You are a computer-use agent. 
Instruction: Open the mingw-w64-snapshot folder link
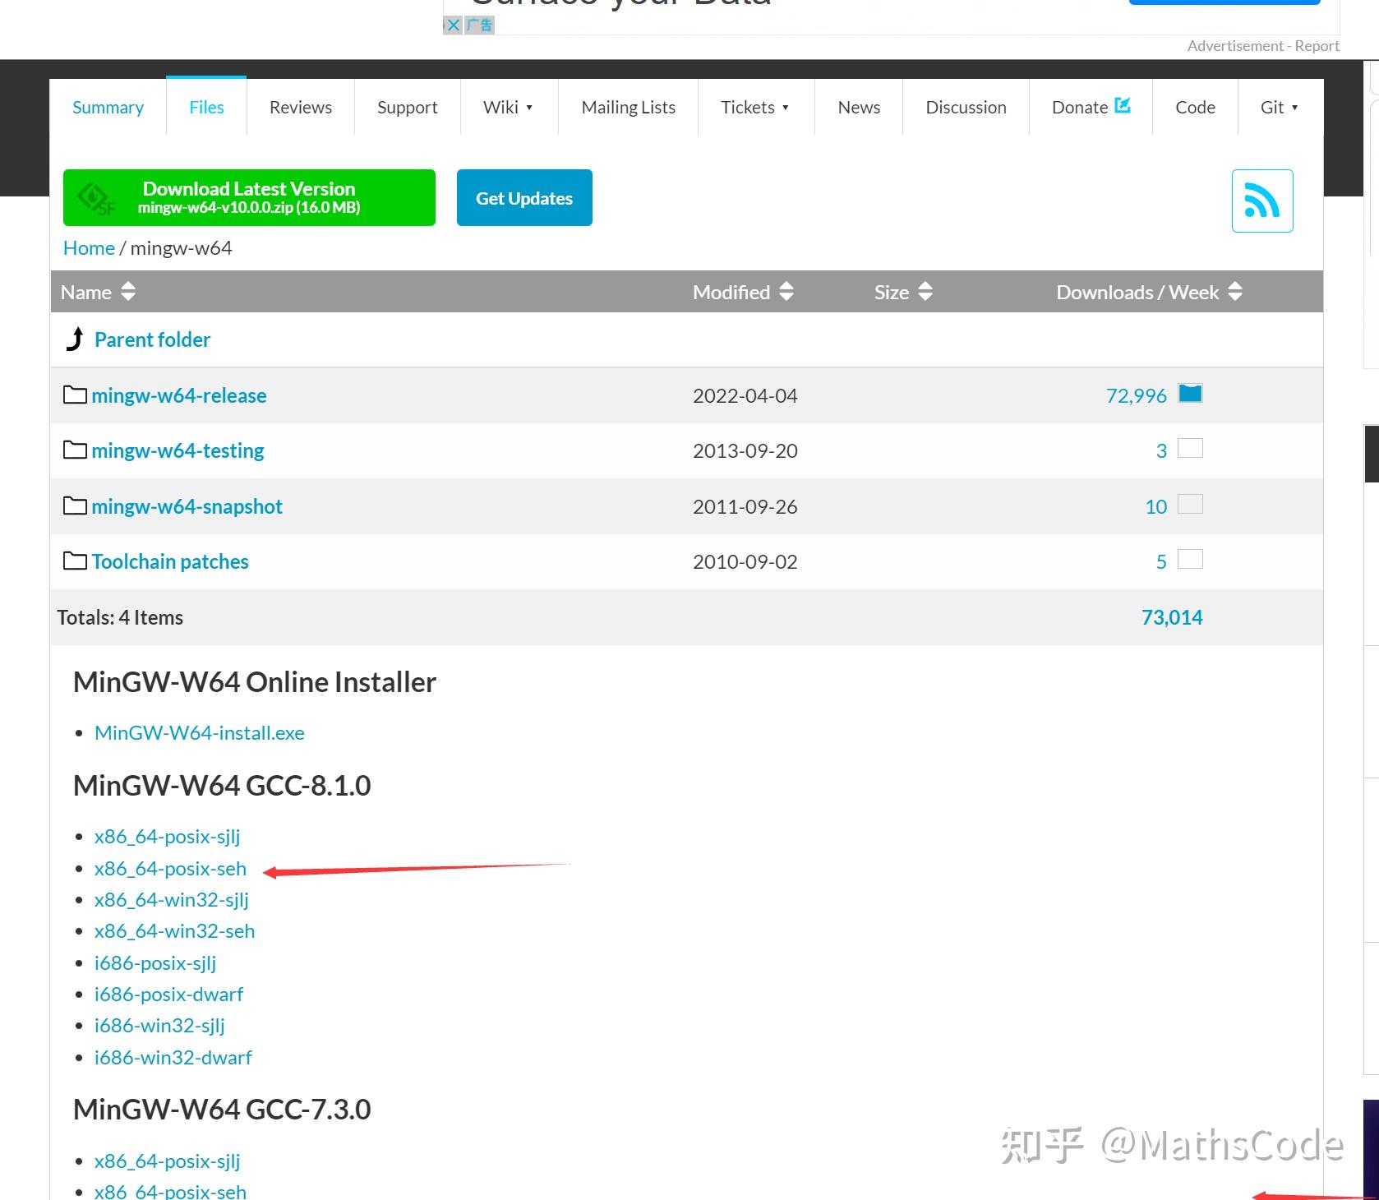point(187,506)
